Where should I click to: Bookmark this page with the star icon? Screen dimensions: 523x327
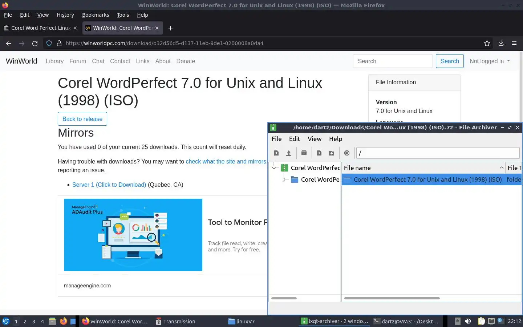487,43
